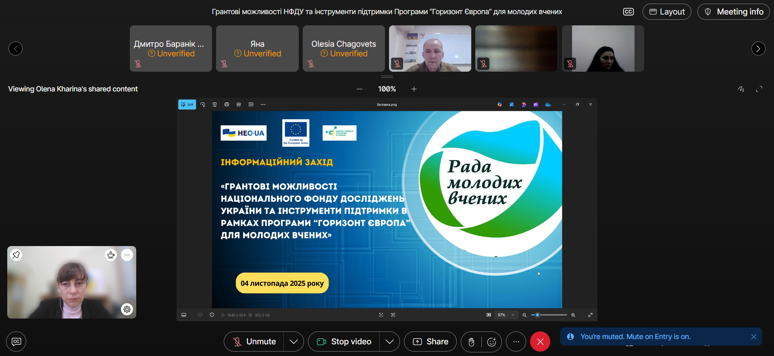
Task: Raise hand in the meeting
Action: [x=471, y=342]
